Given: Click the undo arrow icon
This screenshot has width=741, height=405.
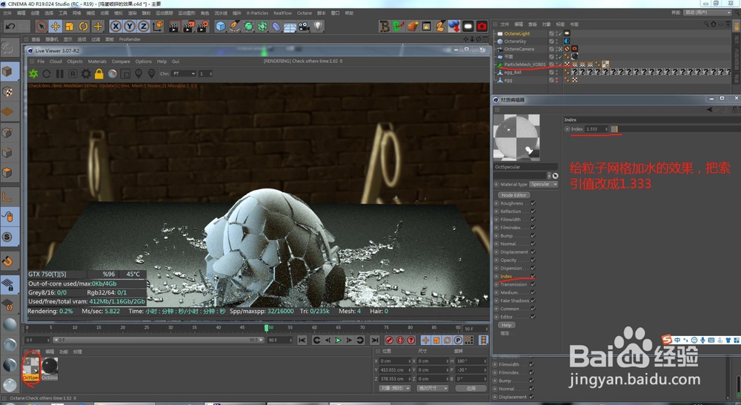Looking at the screenshot, I should coord(10,26).
